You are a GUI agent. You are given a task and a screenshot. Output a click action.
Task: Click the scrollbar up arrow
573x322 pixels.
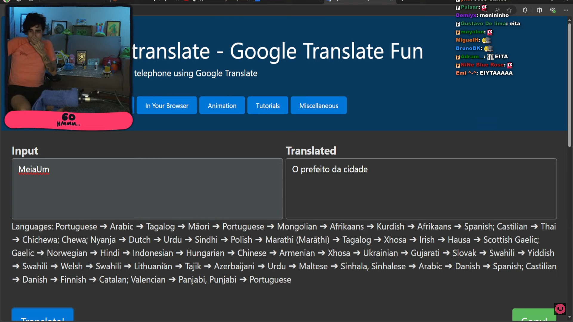click(x=569, y=20)
